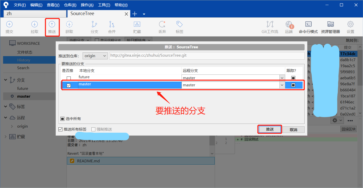Toggle the 强制推送 checkbox
The width and height of the screenshot is (363, 188).
pos(93,129)
